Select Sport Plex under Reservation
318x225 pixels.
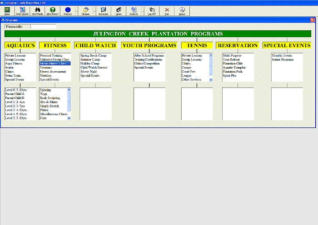coord(229,76)
